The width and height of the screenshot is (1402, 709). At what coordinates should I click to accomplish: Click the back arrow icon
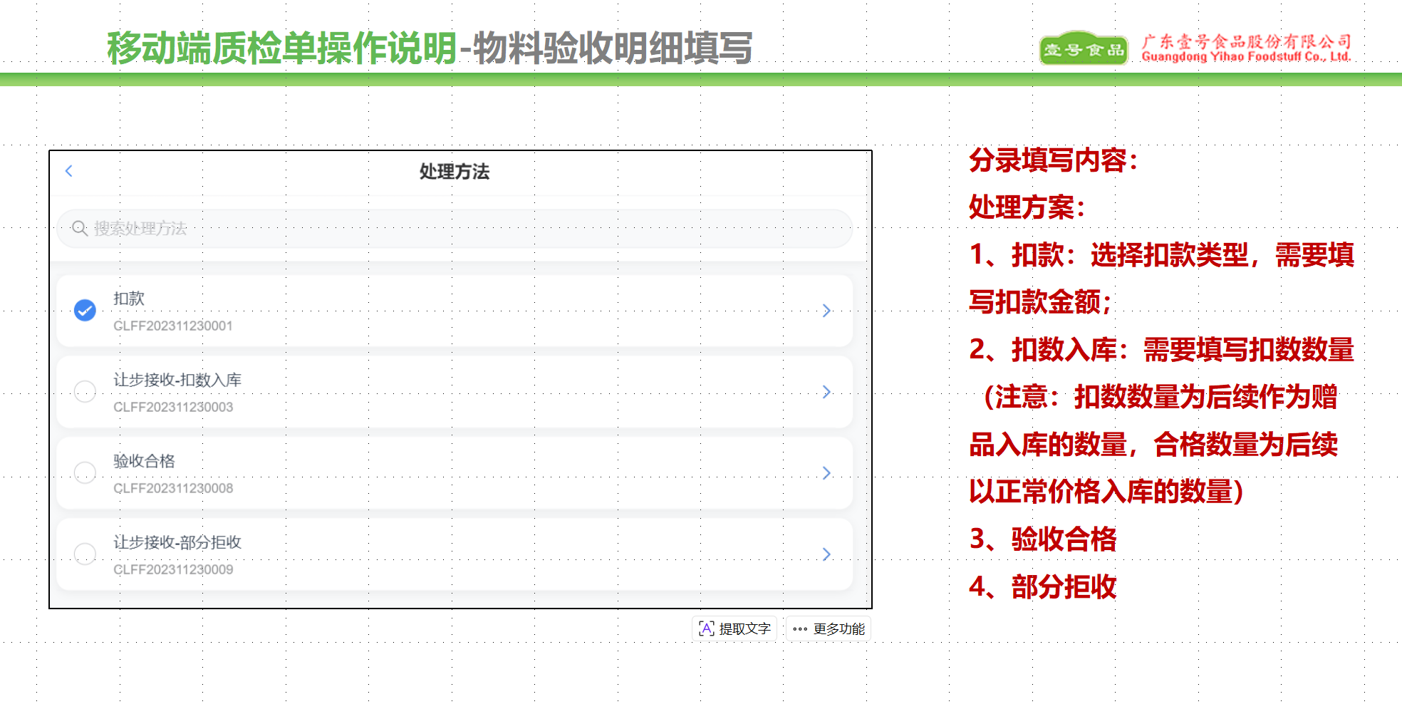tap(69, 171)
